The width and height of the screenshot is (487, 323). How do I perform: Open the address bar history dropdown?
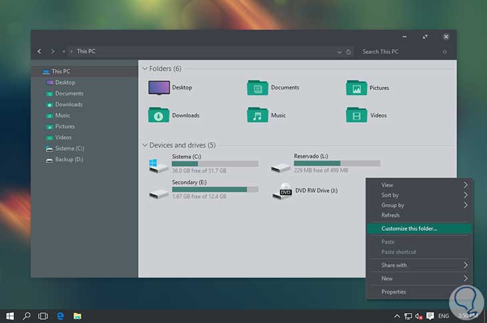pyautogui.click(x=340, y=52)
